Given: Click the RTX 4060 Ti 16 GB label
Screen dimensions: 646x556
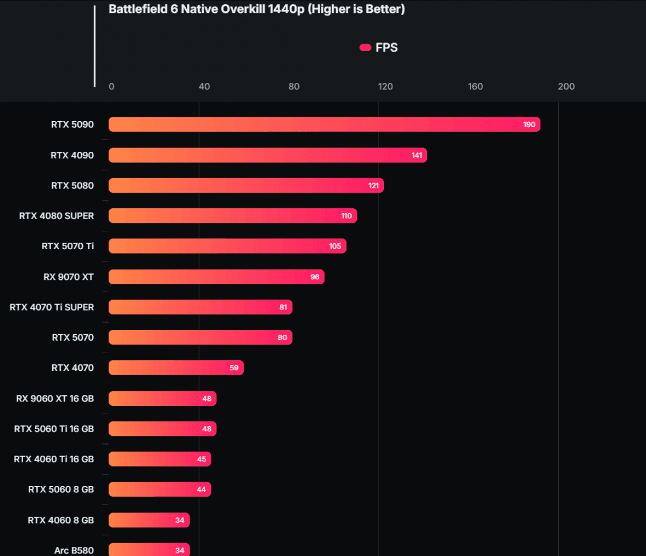Looking at the screenshot, I should [54, 459].
